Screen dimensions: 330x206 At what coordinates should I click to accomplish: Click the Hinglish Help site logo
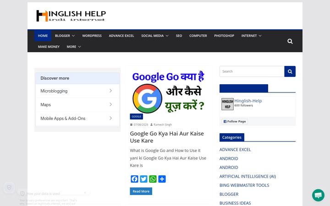pos(71,16)
